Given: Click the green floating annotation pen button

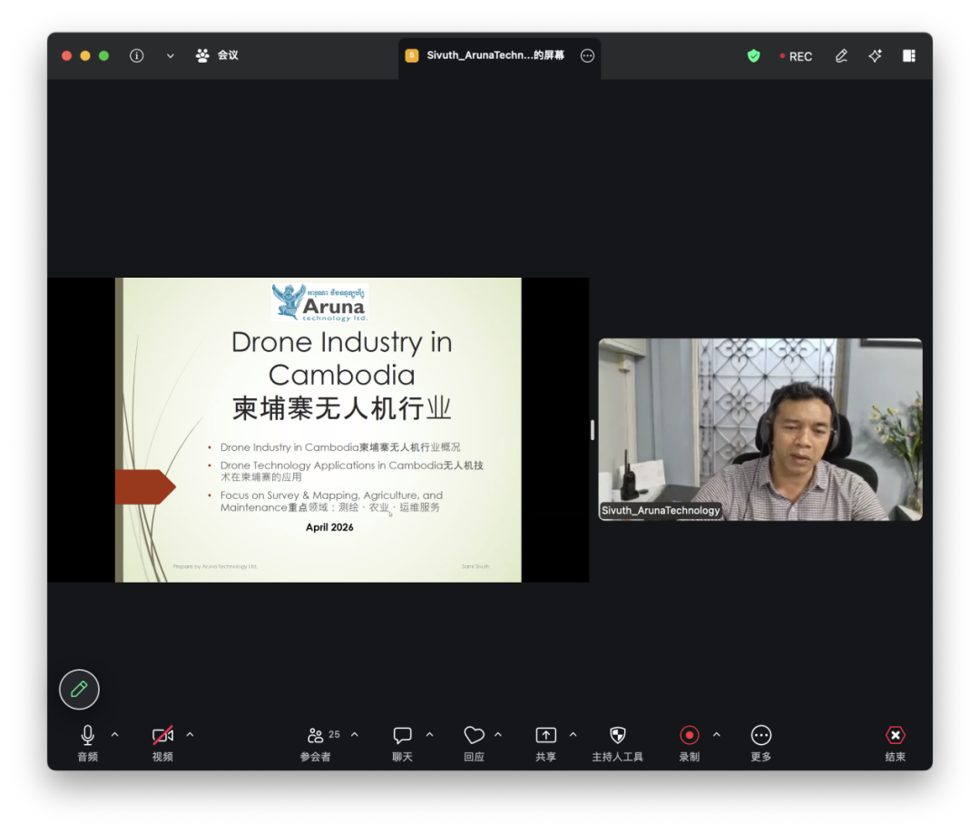Looking at the screenshot, I should click(79, 690).
